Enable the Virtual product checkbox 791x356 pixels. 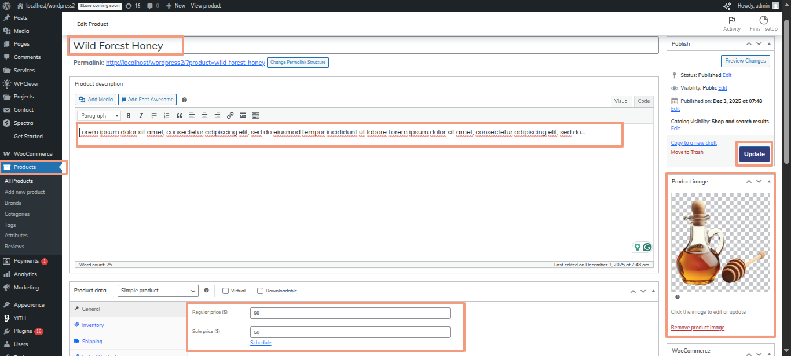[x=226, y=291]
